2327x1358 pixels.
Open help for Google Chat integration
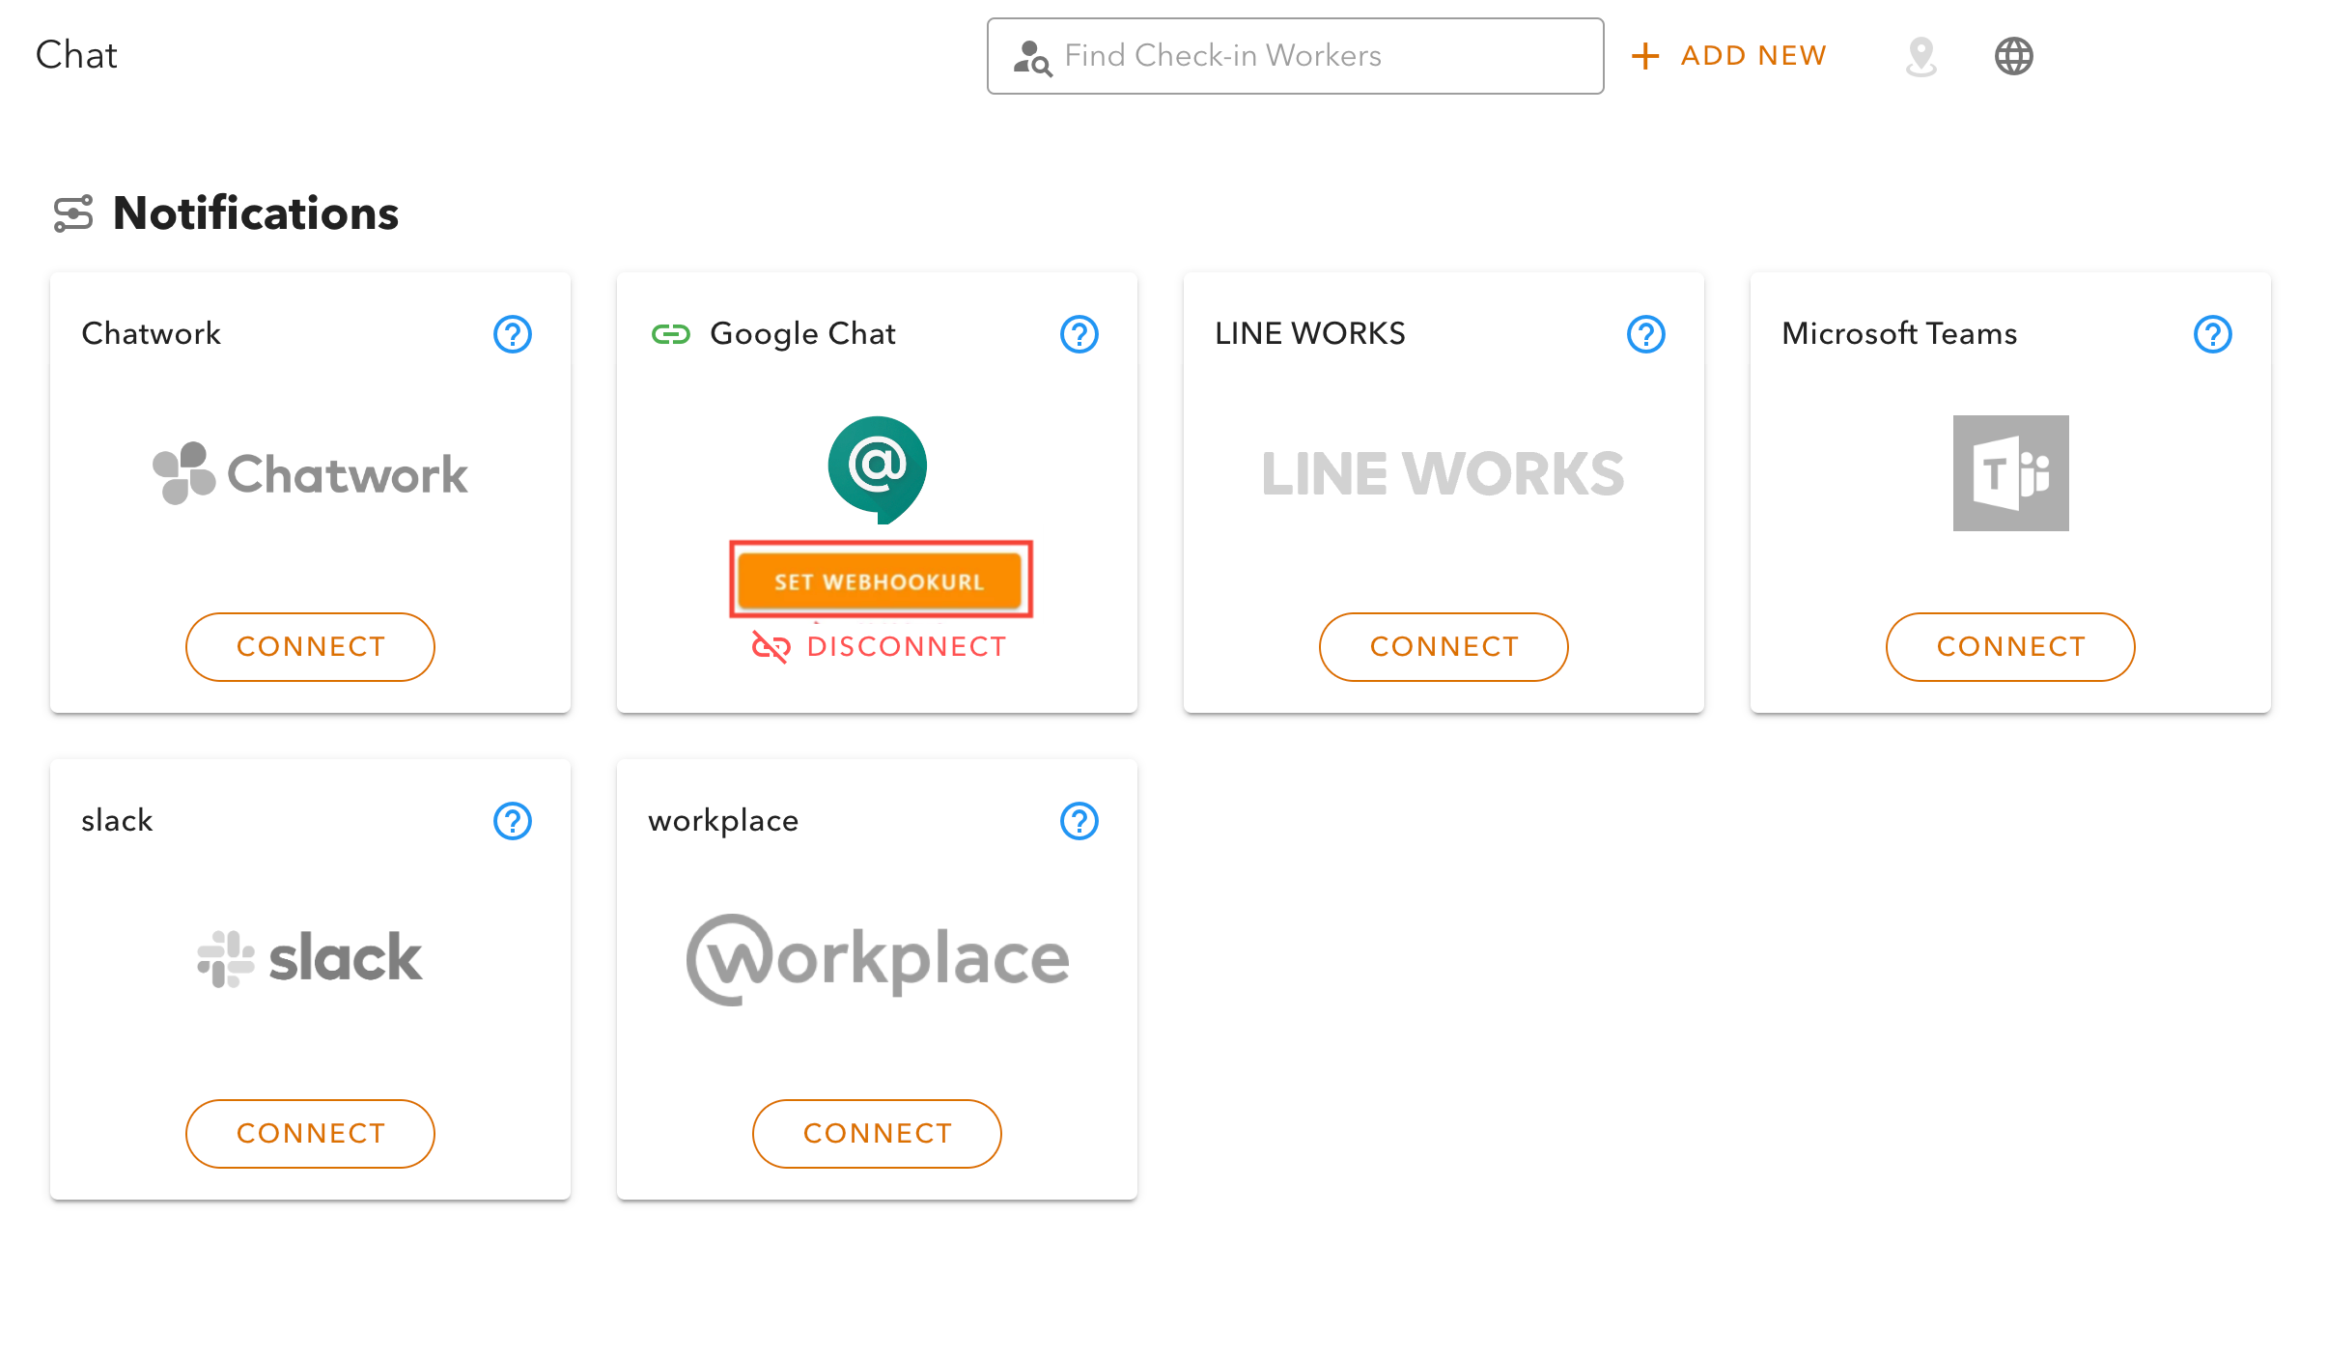[1079, 334]
